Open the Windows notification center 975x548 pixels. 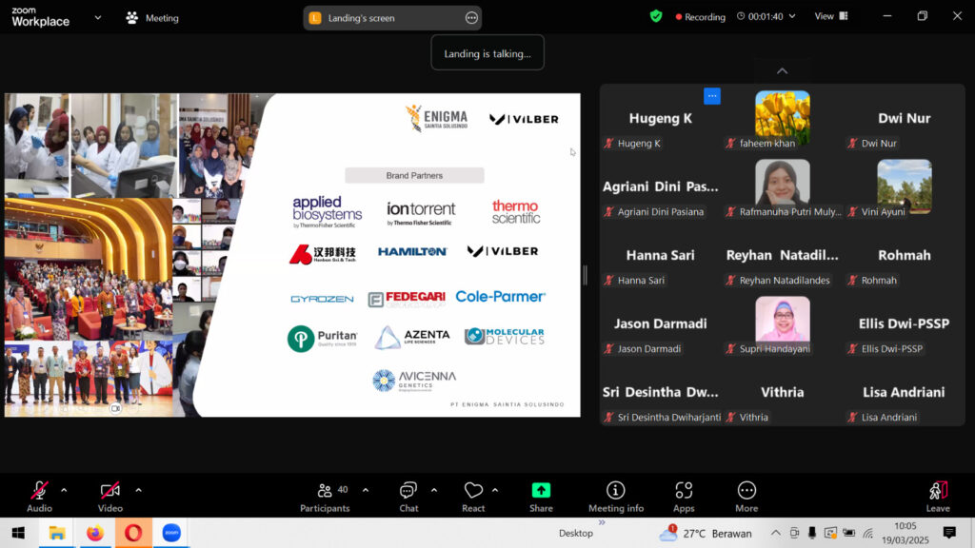coord(949,533)
